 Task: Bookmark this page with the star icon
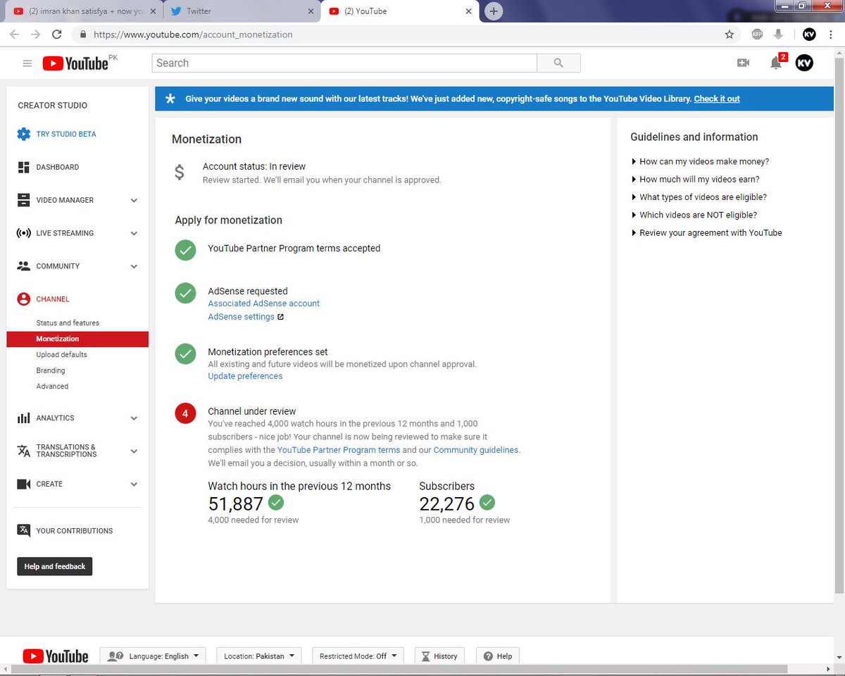pyautogui.click(x=730, y=34)
